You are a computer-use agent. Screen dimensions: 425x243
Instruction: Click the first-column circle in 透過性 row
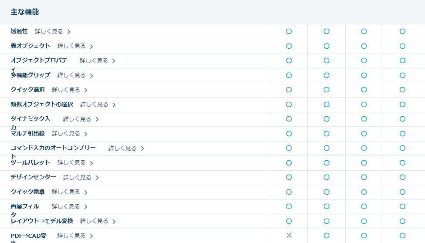click(289, 31)
